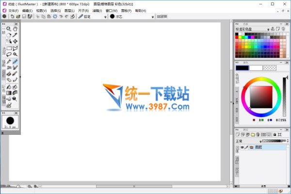Select the Lasso selection tool
This screenshot has width=291, height=194.
[9, 55]
